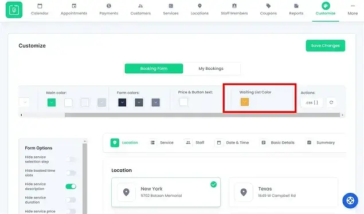Toggle Hide service price switch

71,211
